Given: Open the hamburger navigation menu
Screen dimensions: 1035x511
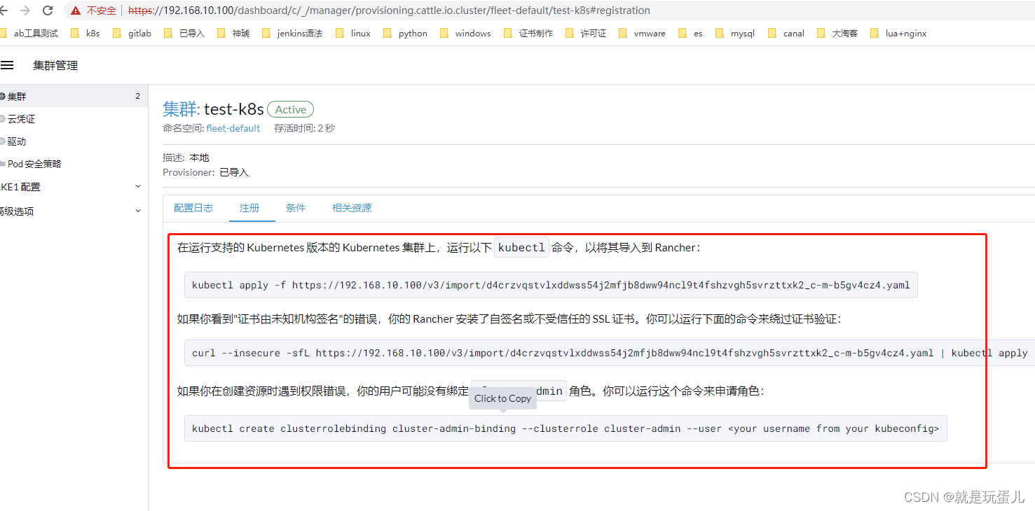Looking at the screenshot, I should (7, 65).
